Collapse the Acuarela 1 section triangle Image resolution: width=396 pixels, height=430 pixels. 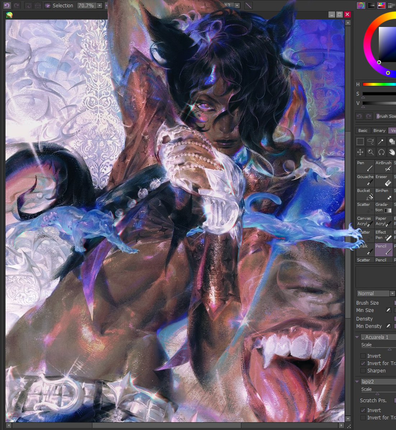point(357,337)
